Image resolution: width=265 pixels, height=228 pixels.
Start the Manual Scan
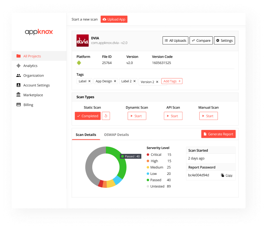(x=209, y=116)
